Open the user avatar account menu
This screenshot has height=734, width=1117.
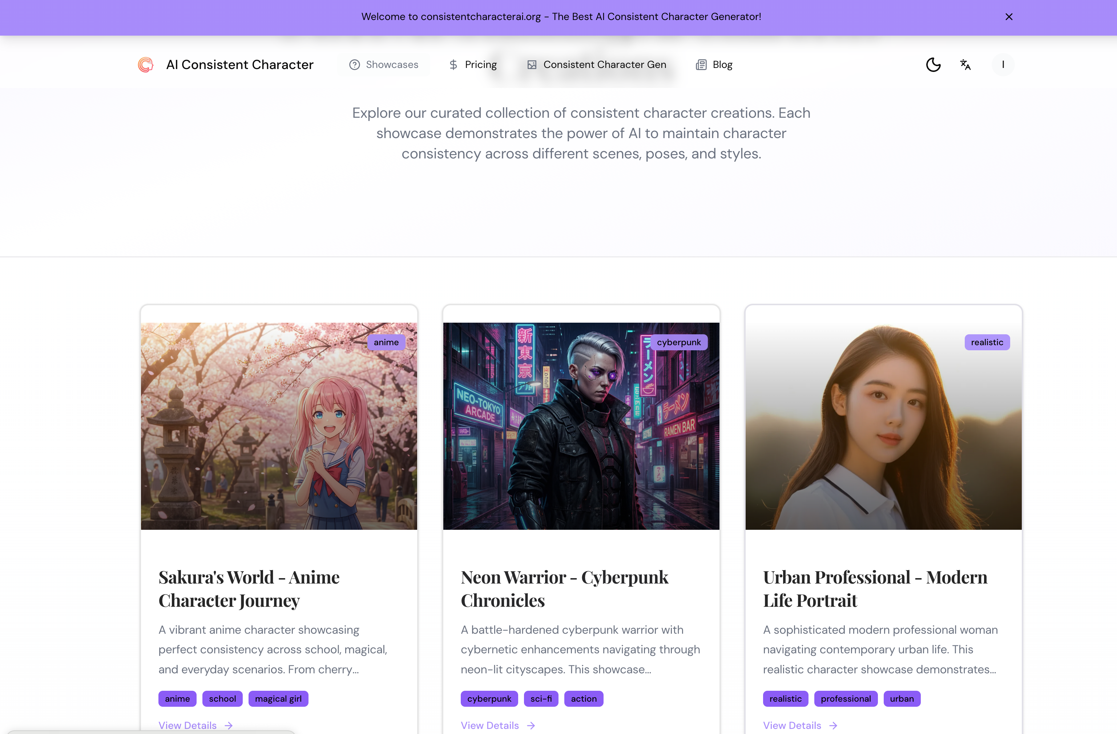click(x=1003, y=65)
